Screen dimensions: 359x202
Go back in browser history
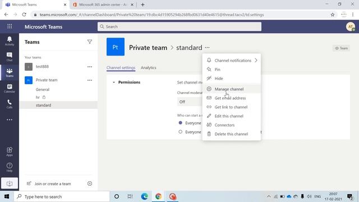pos(6,15)
